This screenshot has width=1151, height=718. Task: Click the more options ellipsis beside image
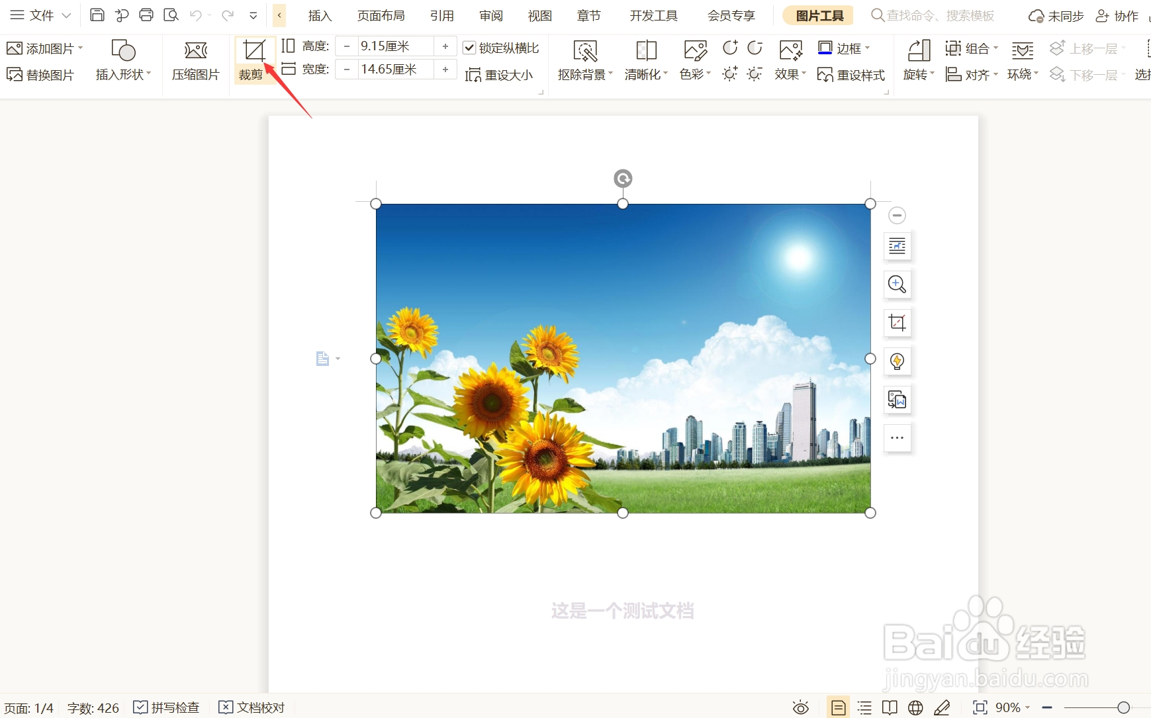[x=897, y=438]
